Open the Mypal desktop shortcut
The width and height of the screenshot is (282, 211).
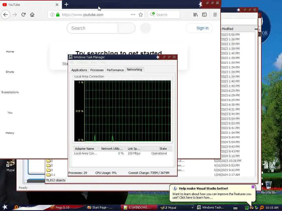[10, 165]
